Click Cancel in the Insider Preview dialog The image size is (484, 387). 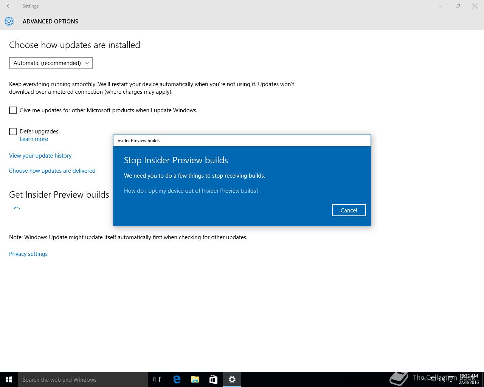(349, 210)
